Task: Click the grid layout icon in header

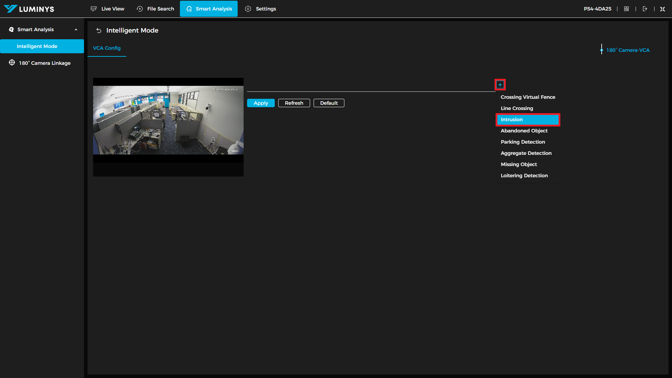Action: 626,9
